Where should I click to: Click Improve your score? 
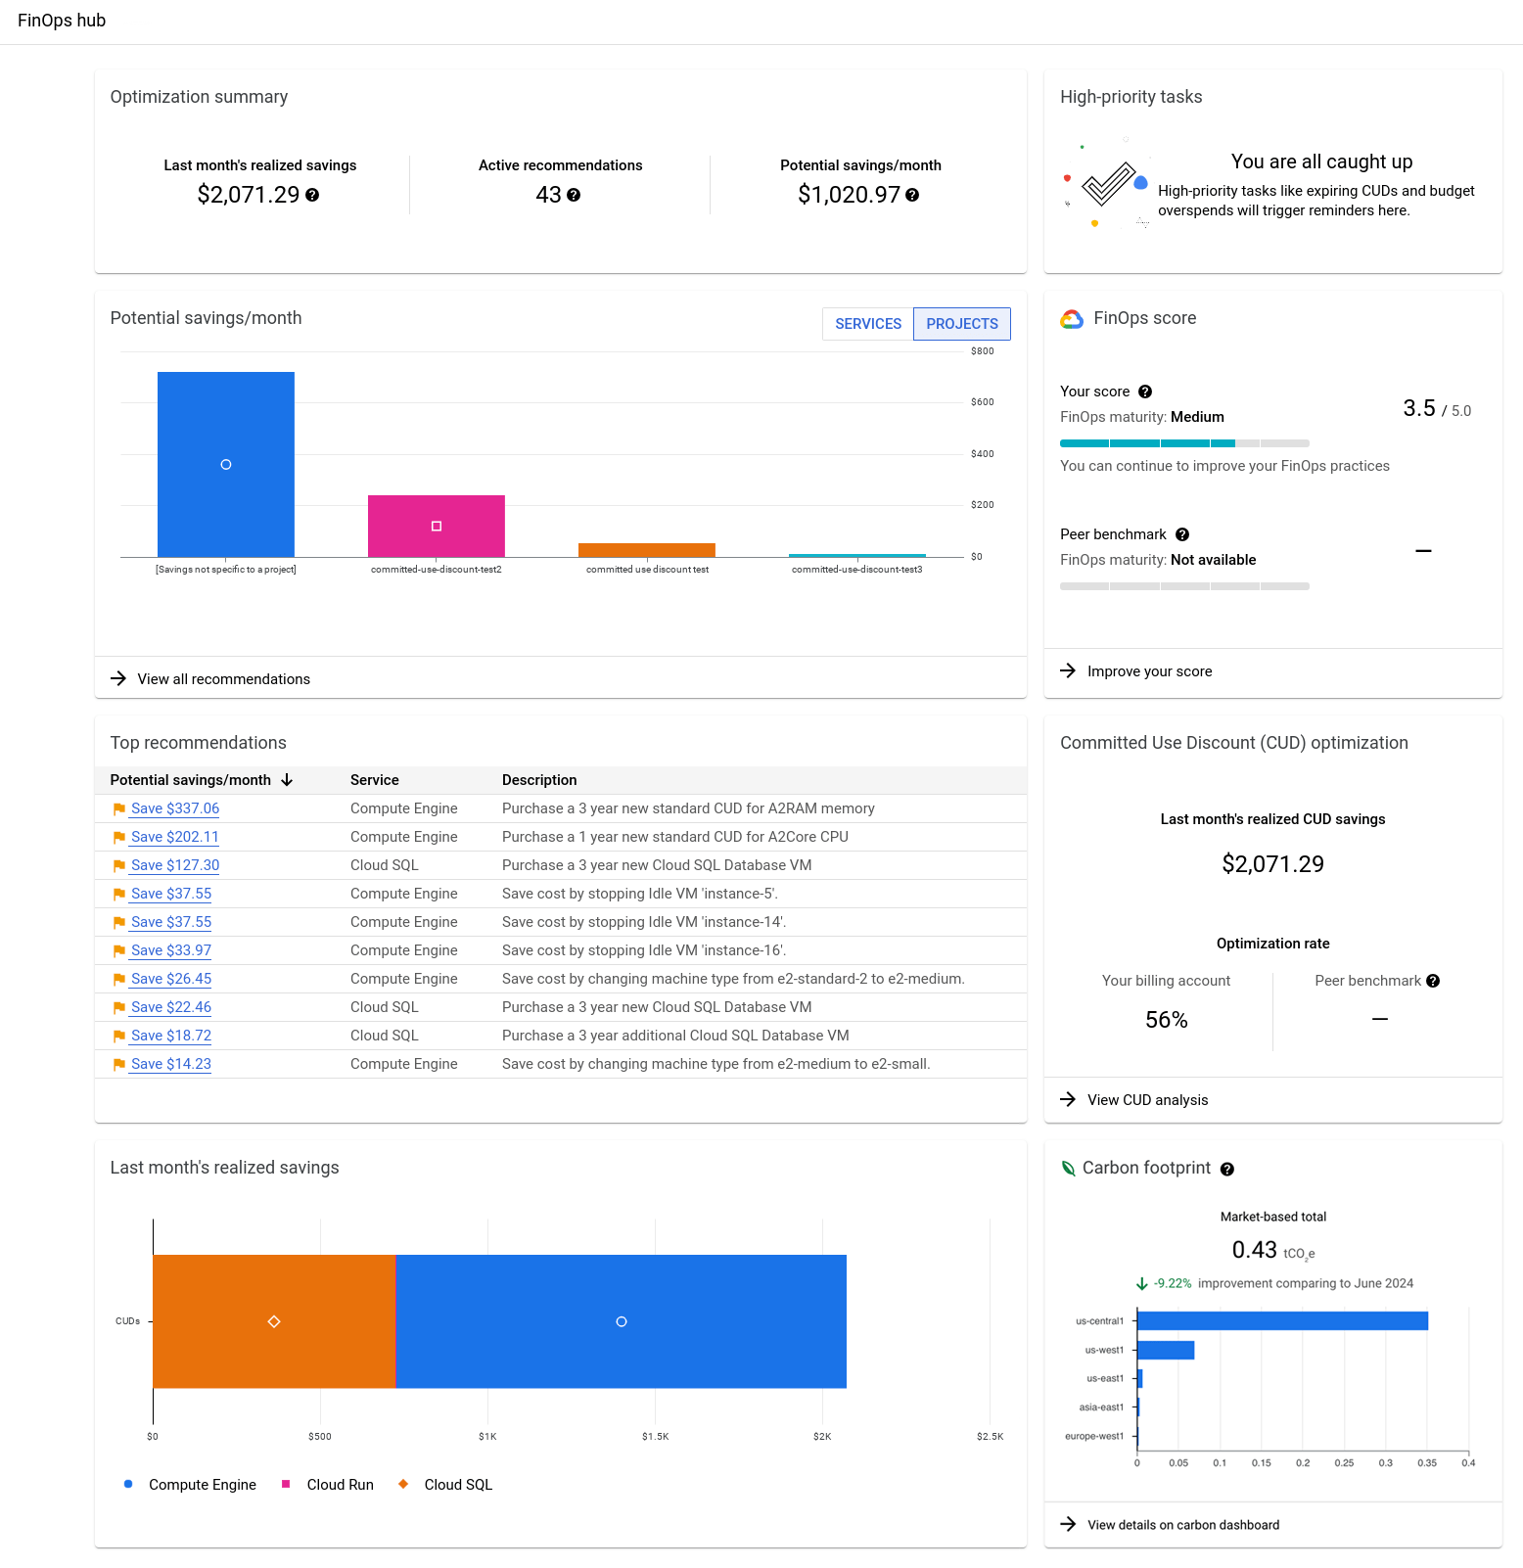click(x=1150, y=671)
